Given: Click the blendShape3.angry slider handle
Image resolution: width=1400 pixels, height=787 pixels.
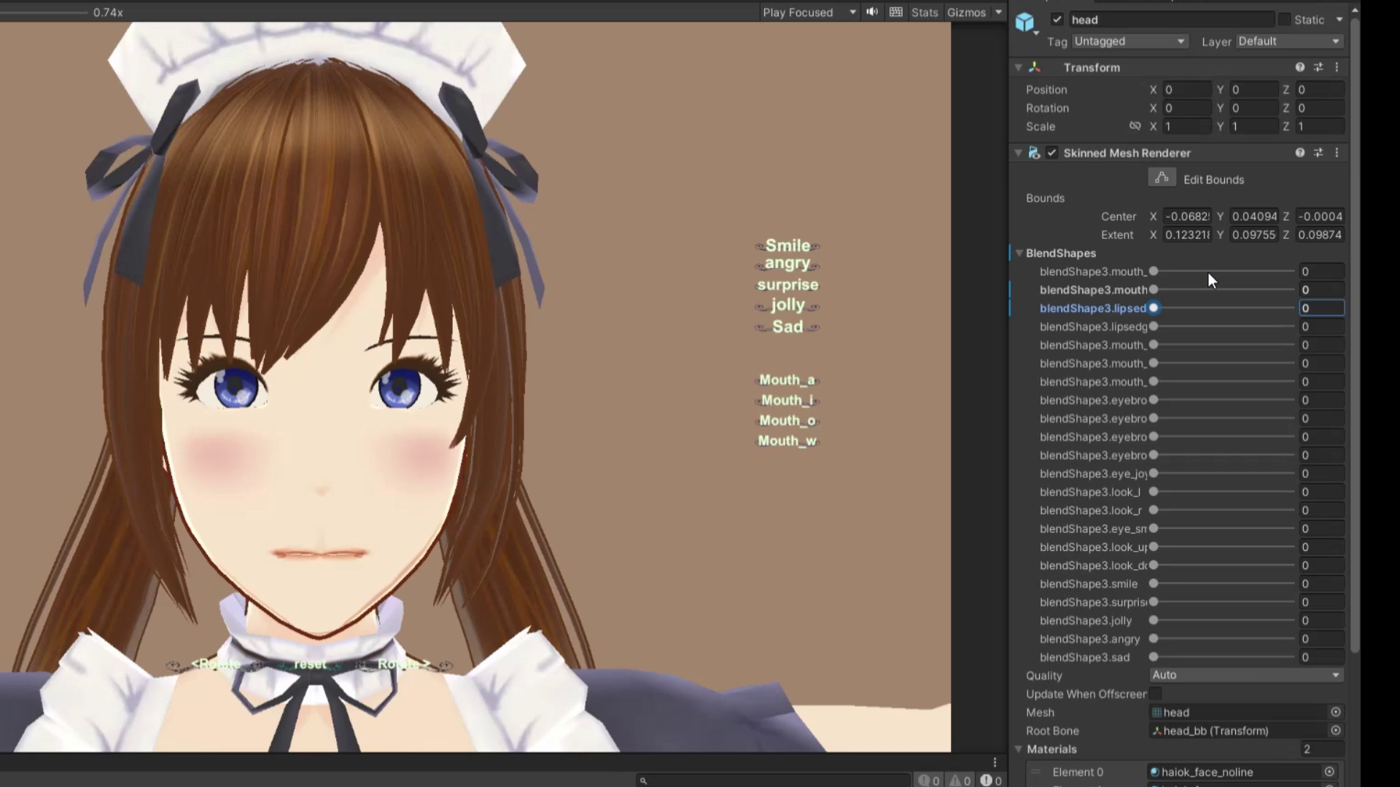Looking at the screenshot, I should pyautogui.click(x=1154, y=638).
